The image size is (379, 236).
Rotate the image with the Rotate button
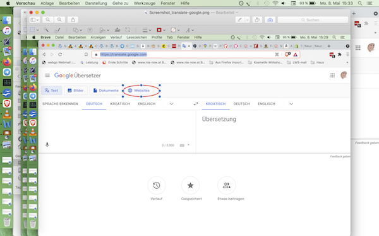click(258, 20)
